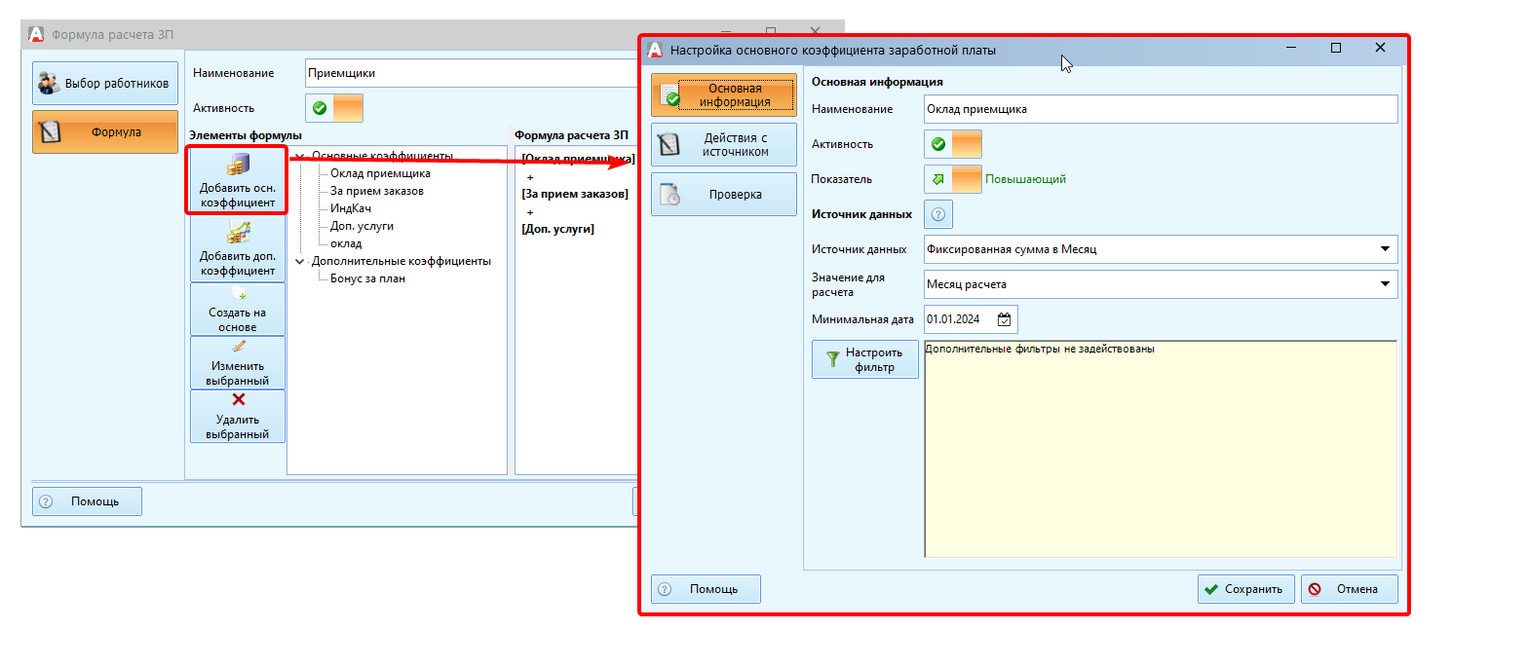This screenshot has height=666, width=1529.
Task: Click the data source help question icon
Action: click(x=937, y=214)
